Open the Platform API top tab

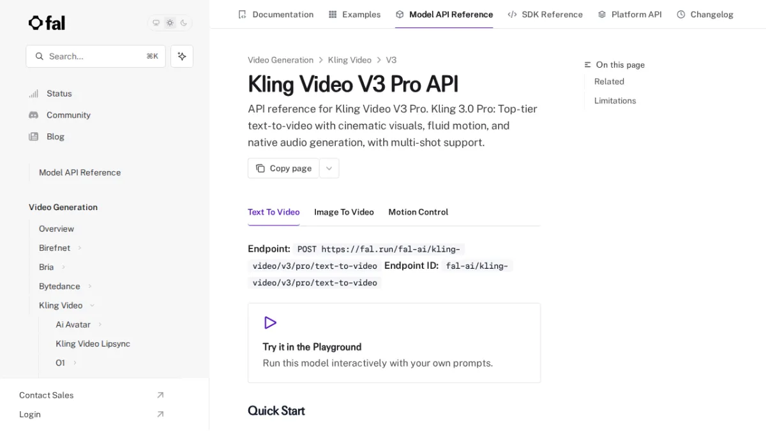click(629, 14)
